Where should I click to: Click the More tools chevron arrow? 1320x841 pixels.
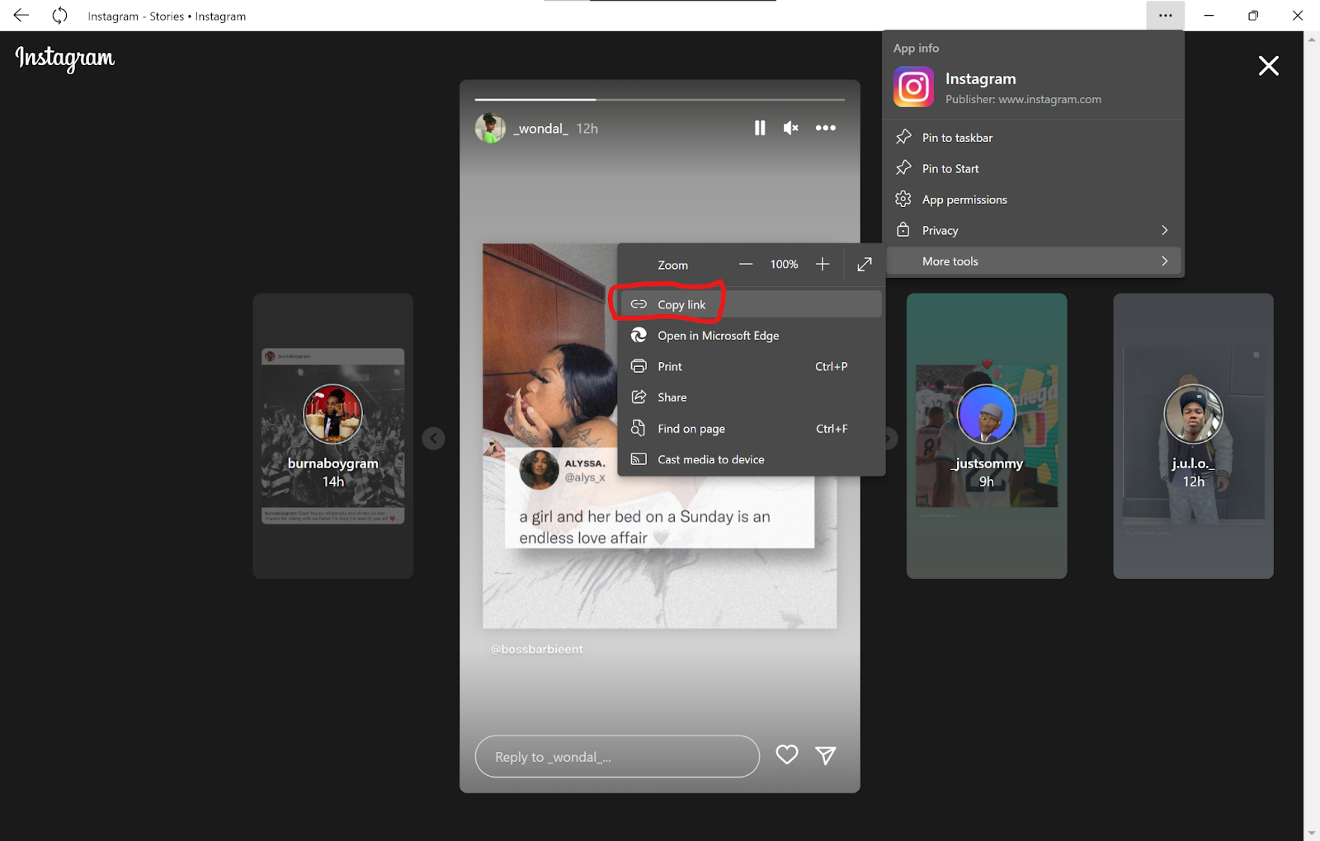(x=1164, y=261)
